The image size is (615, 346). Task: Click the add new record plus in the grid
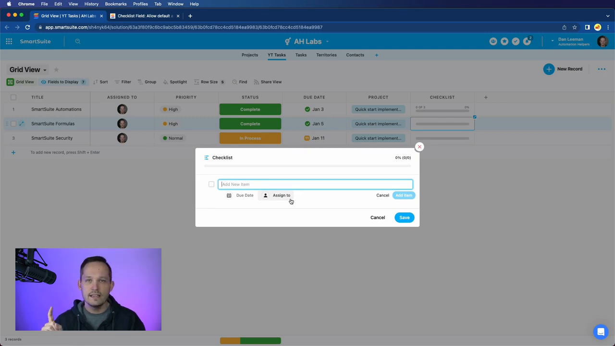(x=13, y=152)
